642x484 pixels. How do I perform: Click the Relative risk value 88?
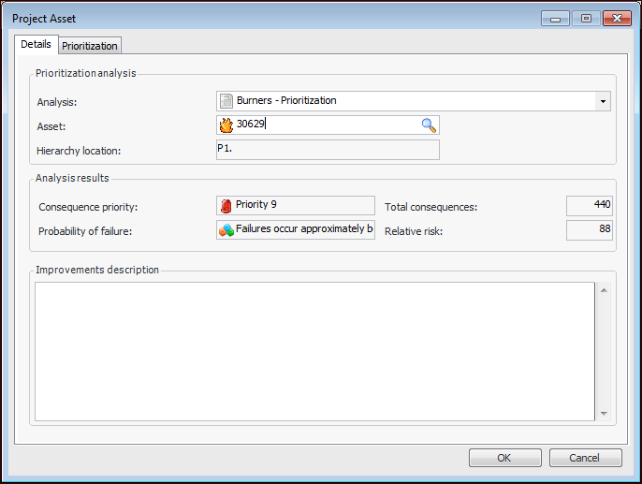coord(590,230)
